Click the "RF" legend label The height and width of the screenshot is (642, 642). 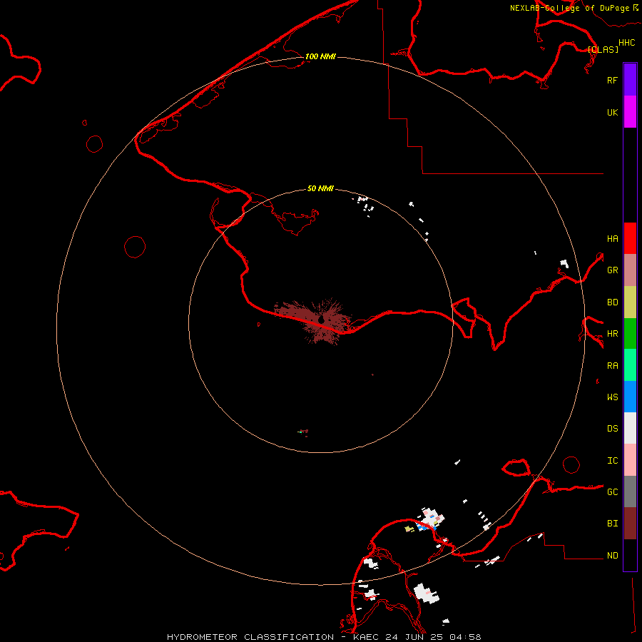(x=613, y=80)
